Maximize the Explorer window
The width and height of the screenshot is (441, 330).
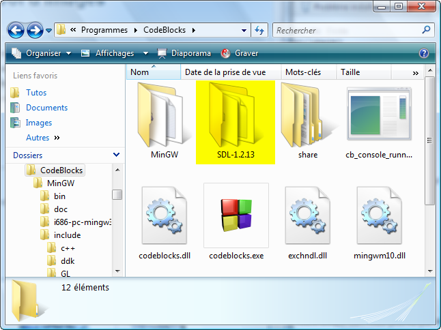(x=399, y=6)
